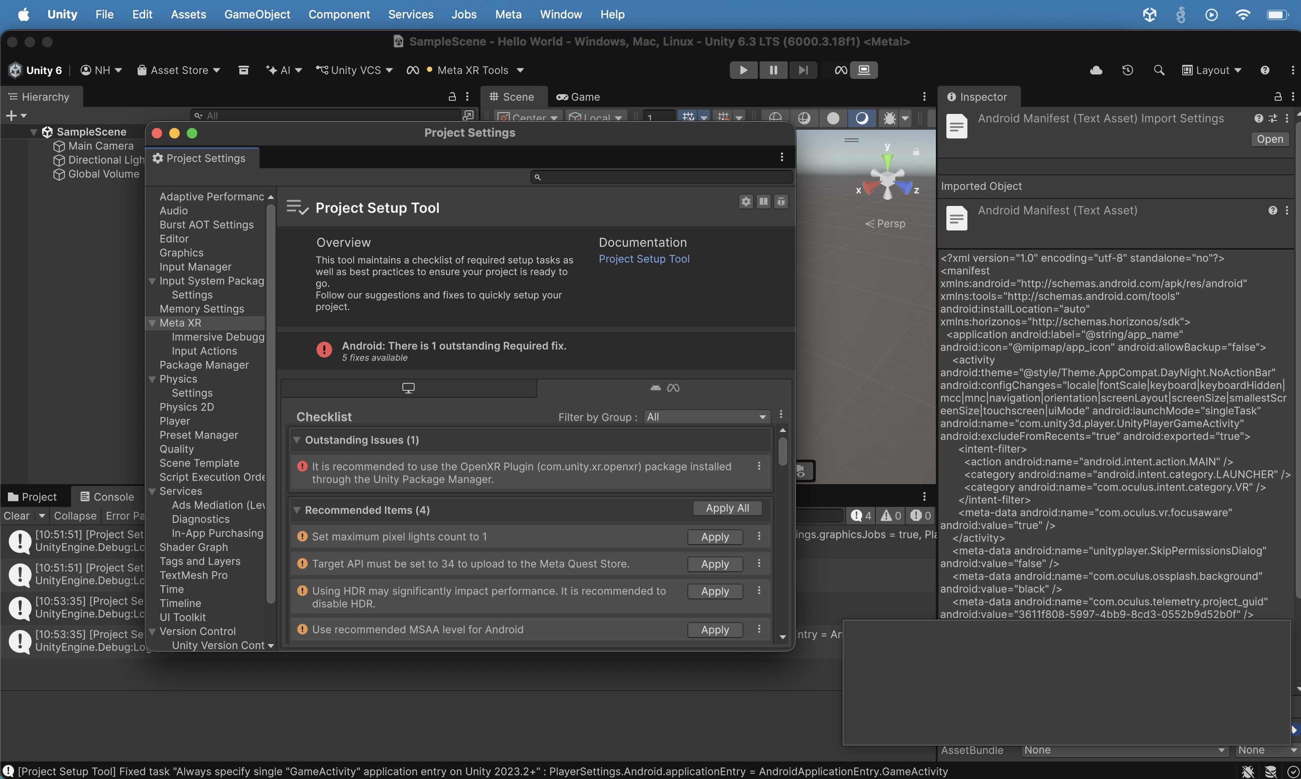Click the Apply All button

(x=727, y=508)
